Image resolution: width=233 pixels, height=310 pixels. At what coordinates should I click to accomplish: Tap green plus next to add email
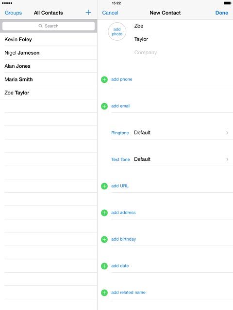coord(104,106)
